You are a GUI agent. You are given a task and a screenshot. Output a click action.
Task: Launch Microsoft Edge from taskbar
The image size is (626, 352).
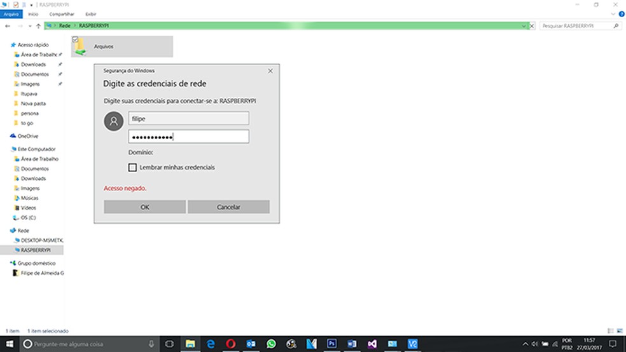point(211,344)
